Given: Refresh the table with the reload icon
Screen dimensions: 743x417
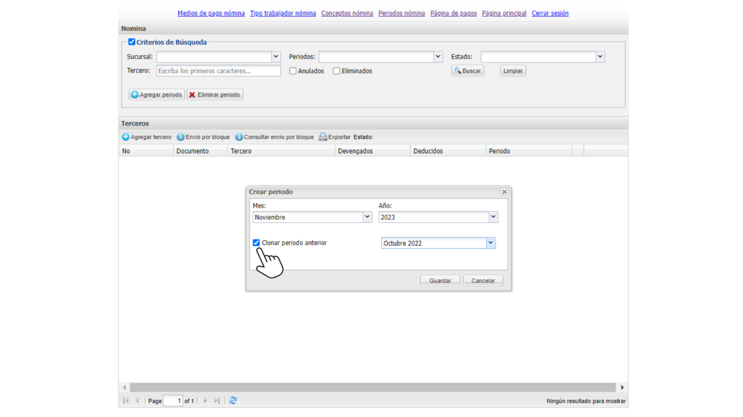Looking at the screenshot, I should click(233, 401).
